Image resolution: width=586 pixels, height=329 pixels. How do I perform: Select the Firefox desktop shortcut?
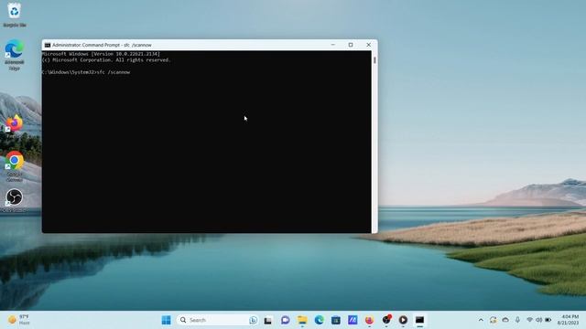tap(15, 127)
